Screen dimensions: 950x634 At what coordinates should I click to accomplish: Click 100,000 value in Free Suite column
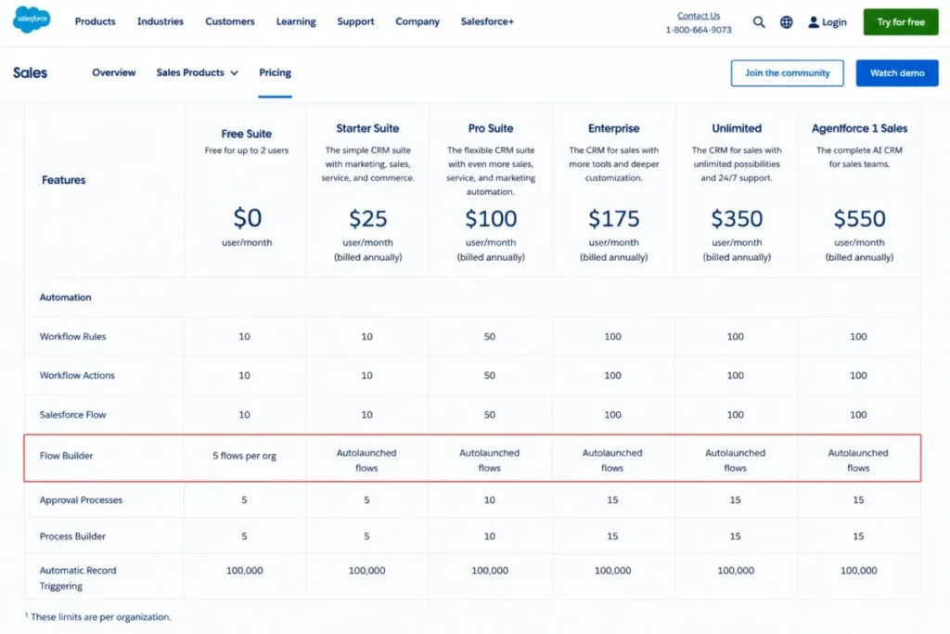click(244, 570)
